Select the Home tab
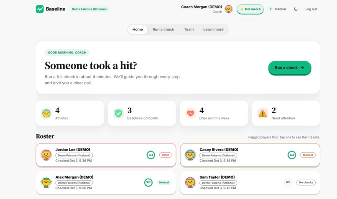337x199 pixels. pos(138,29)
